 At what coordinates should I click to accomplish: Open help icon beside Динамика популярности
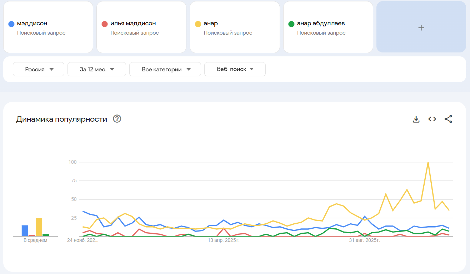pos(117,119)
